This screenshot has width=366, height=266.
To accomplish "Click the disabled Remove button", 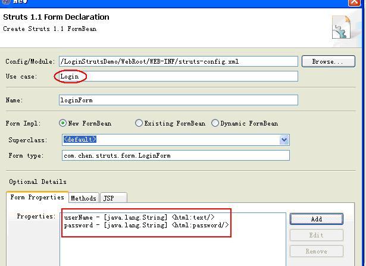I will click(x=317, y=251).
